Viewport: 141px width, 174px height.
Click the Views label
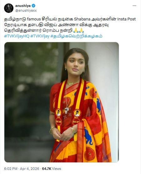pos(57,169)
